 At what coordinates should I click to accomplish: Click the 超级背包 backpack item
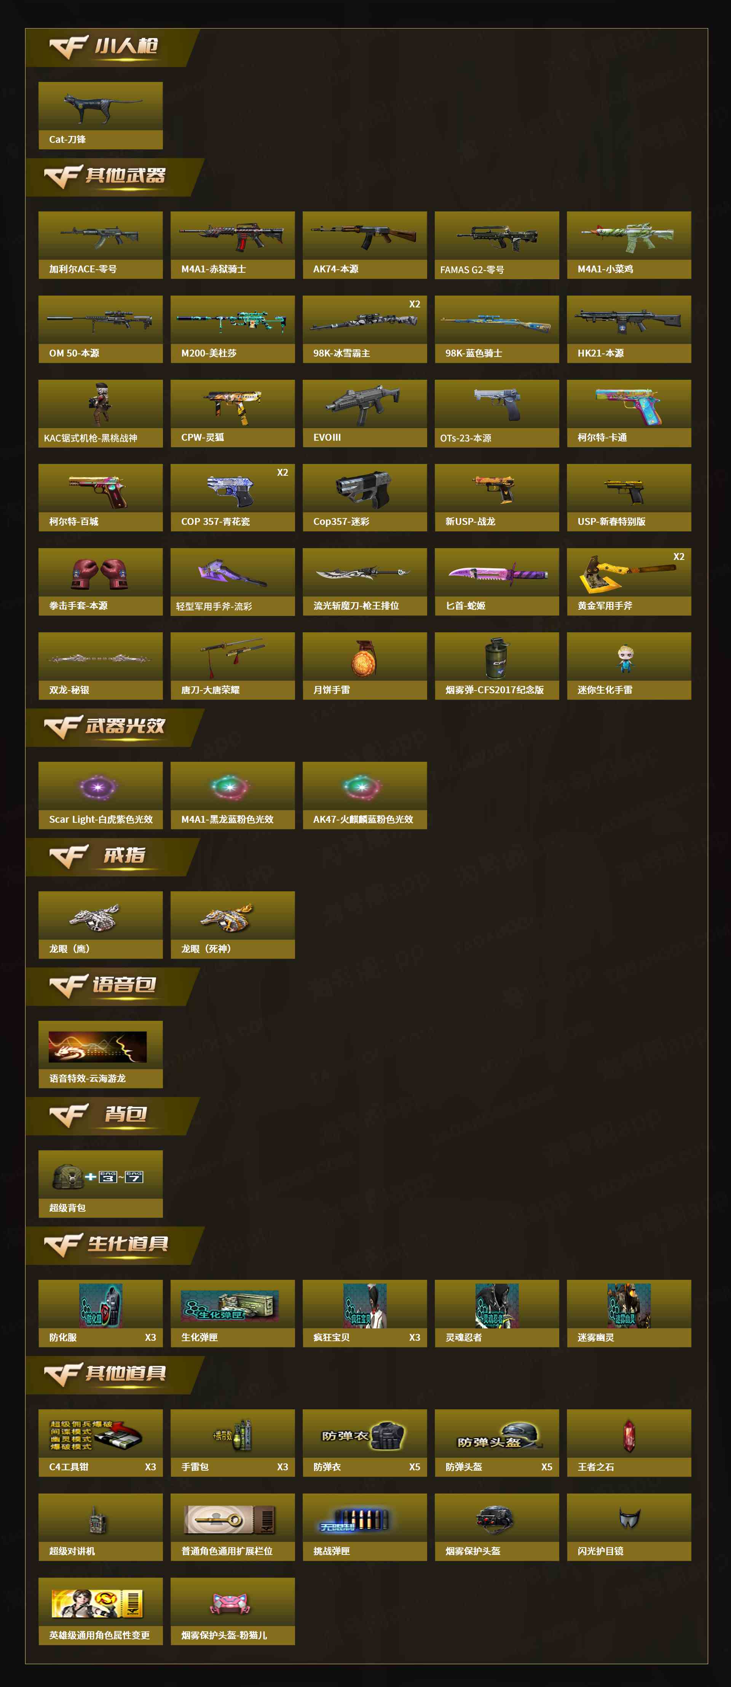point(100,1184)
